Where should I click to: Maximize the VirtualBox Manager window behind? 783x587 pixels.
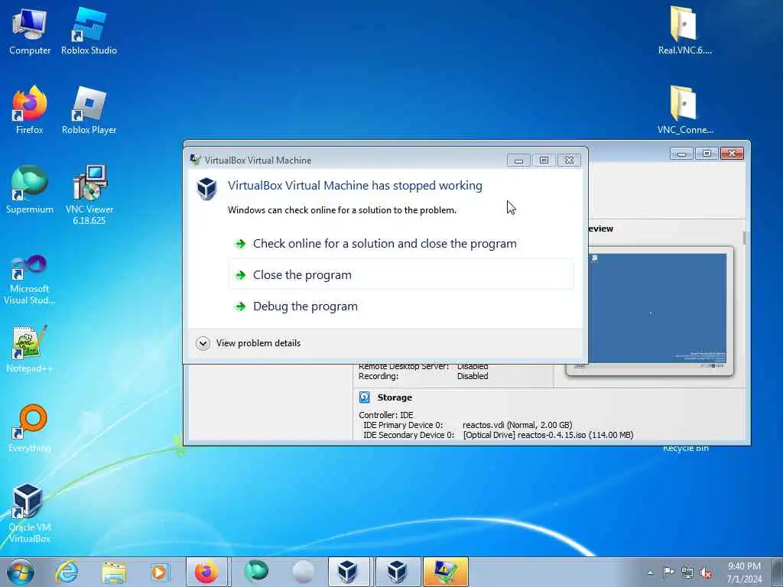[x=707, y=153]
